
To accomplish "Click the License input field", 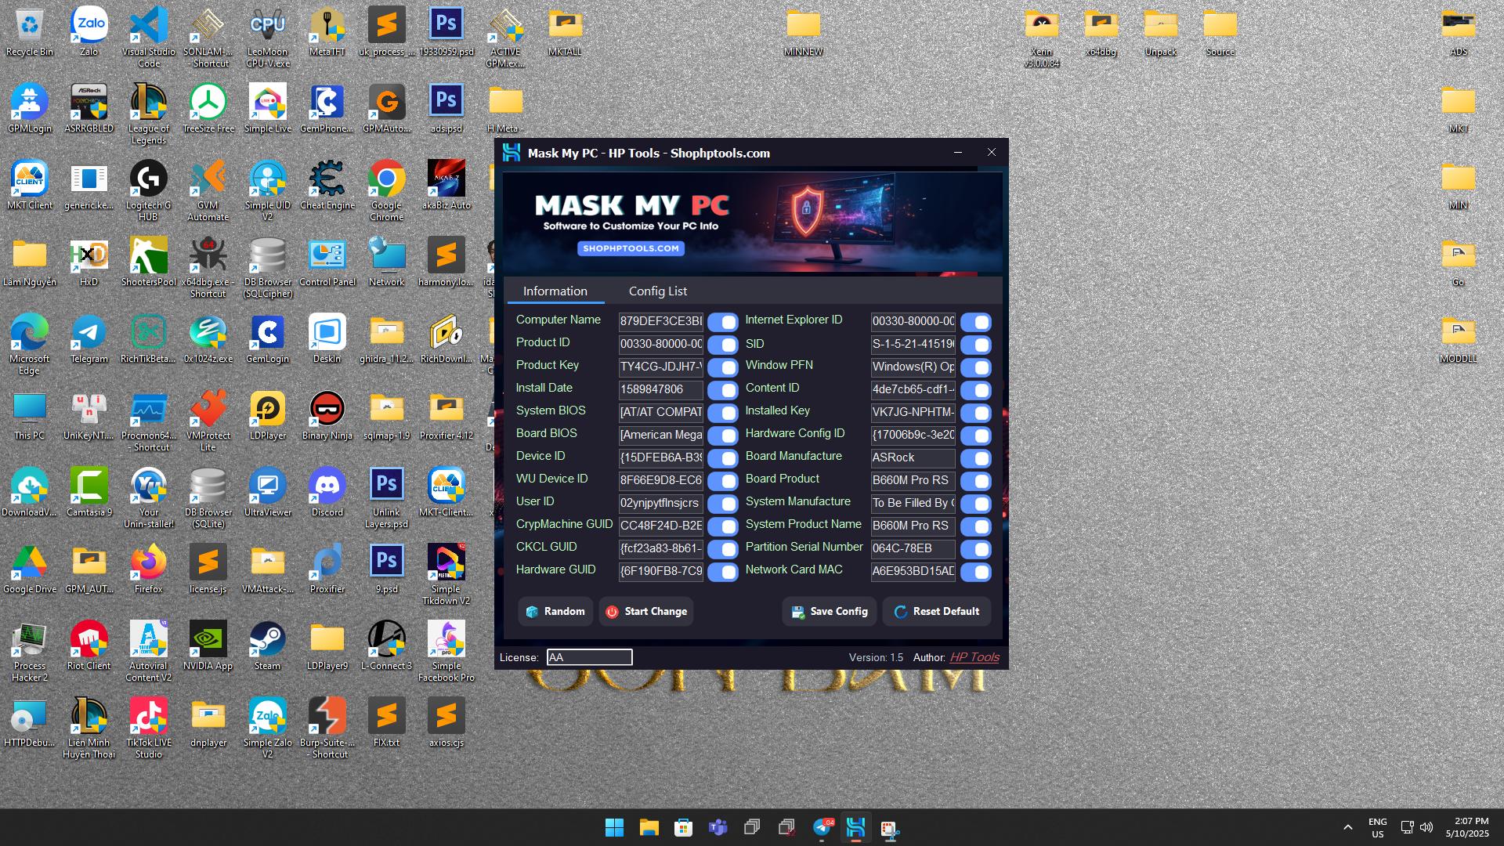I will [x=589, y=657].
